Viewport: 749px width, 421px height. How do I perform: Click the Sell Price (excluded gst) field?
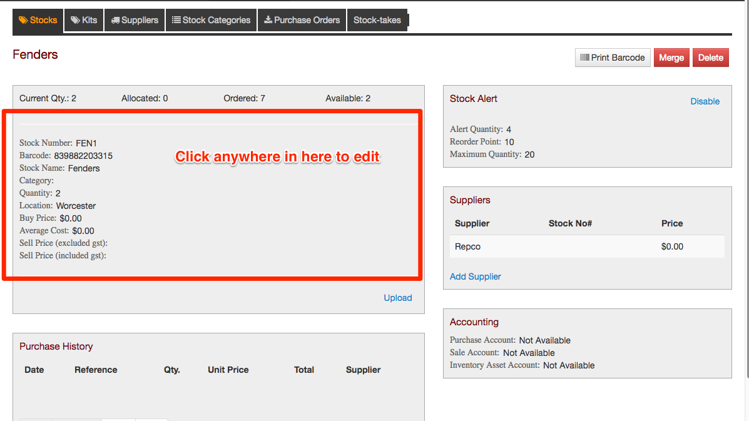[x=64, y=243]
